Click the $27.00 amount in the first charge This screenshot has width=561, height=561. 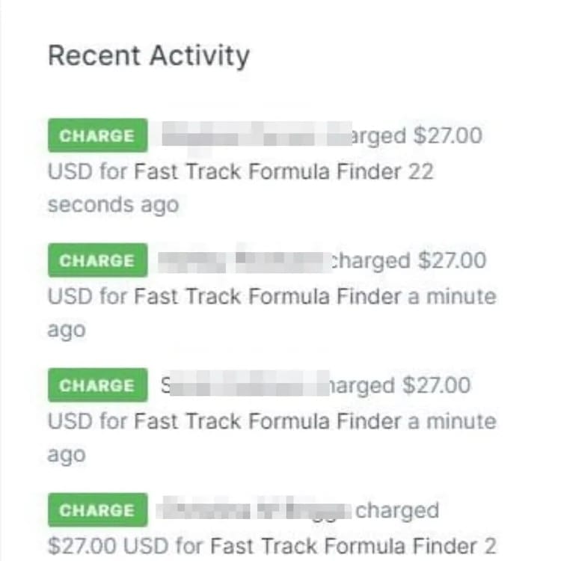[x=447, y=136]
